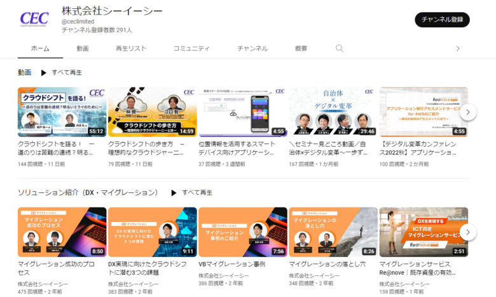Click title マイグレーション成功のプロセス
Image resolution: width=496 pixels, height=297 pixels.
pyautogui.click(x=56, y=268)
